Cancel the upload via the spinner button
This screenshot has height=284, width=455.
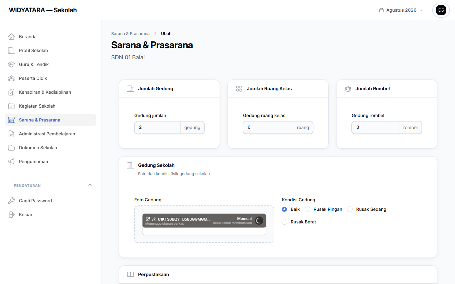(259, 221)
